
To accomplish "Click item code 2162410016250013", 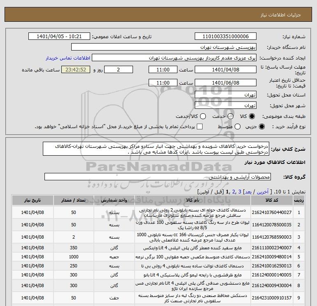I will (272, 266).
